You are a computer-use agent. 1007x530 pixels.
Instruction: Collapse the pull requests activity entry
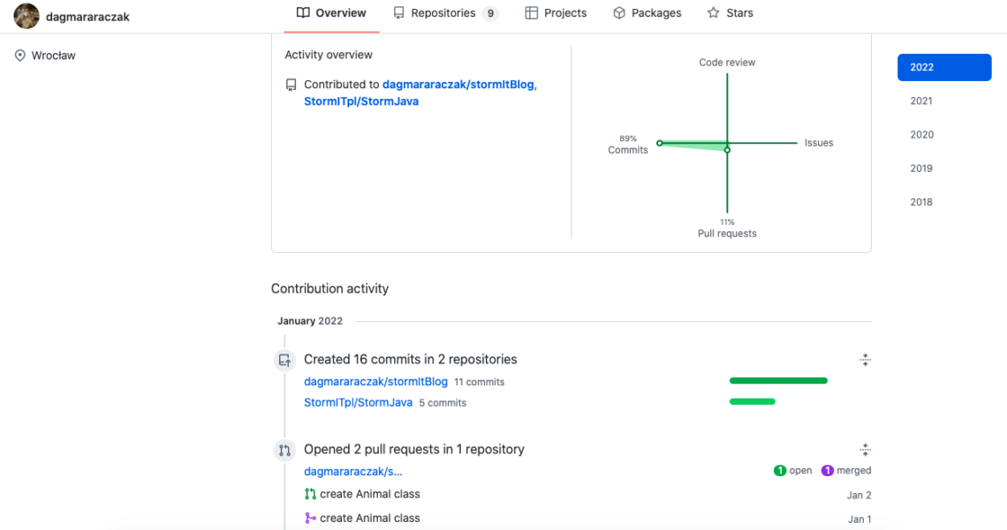pos(865,450)
